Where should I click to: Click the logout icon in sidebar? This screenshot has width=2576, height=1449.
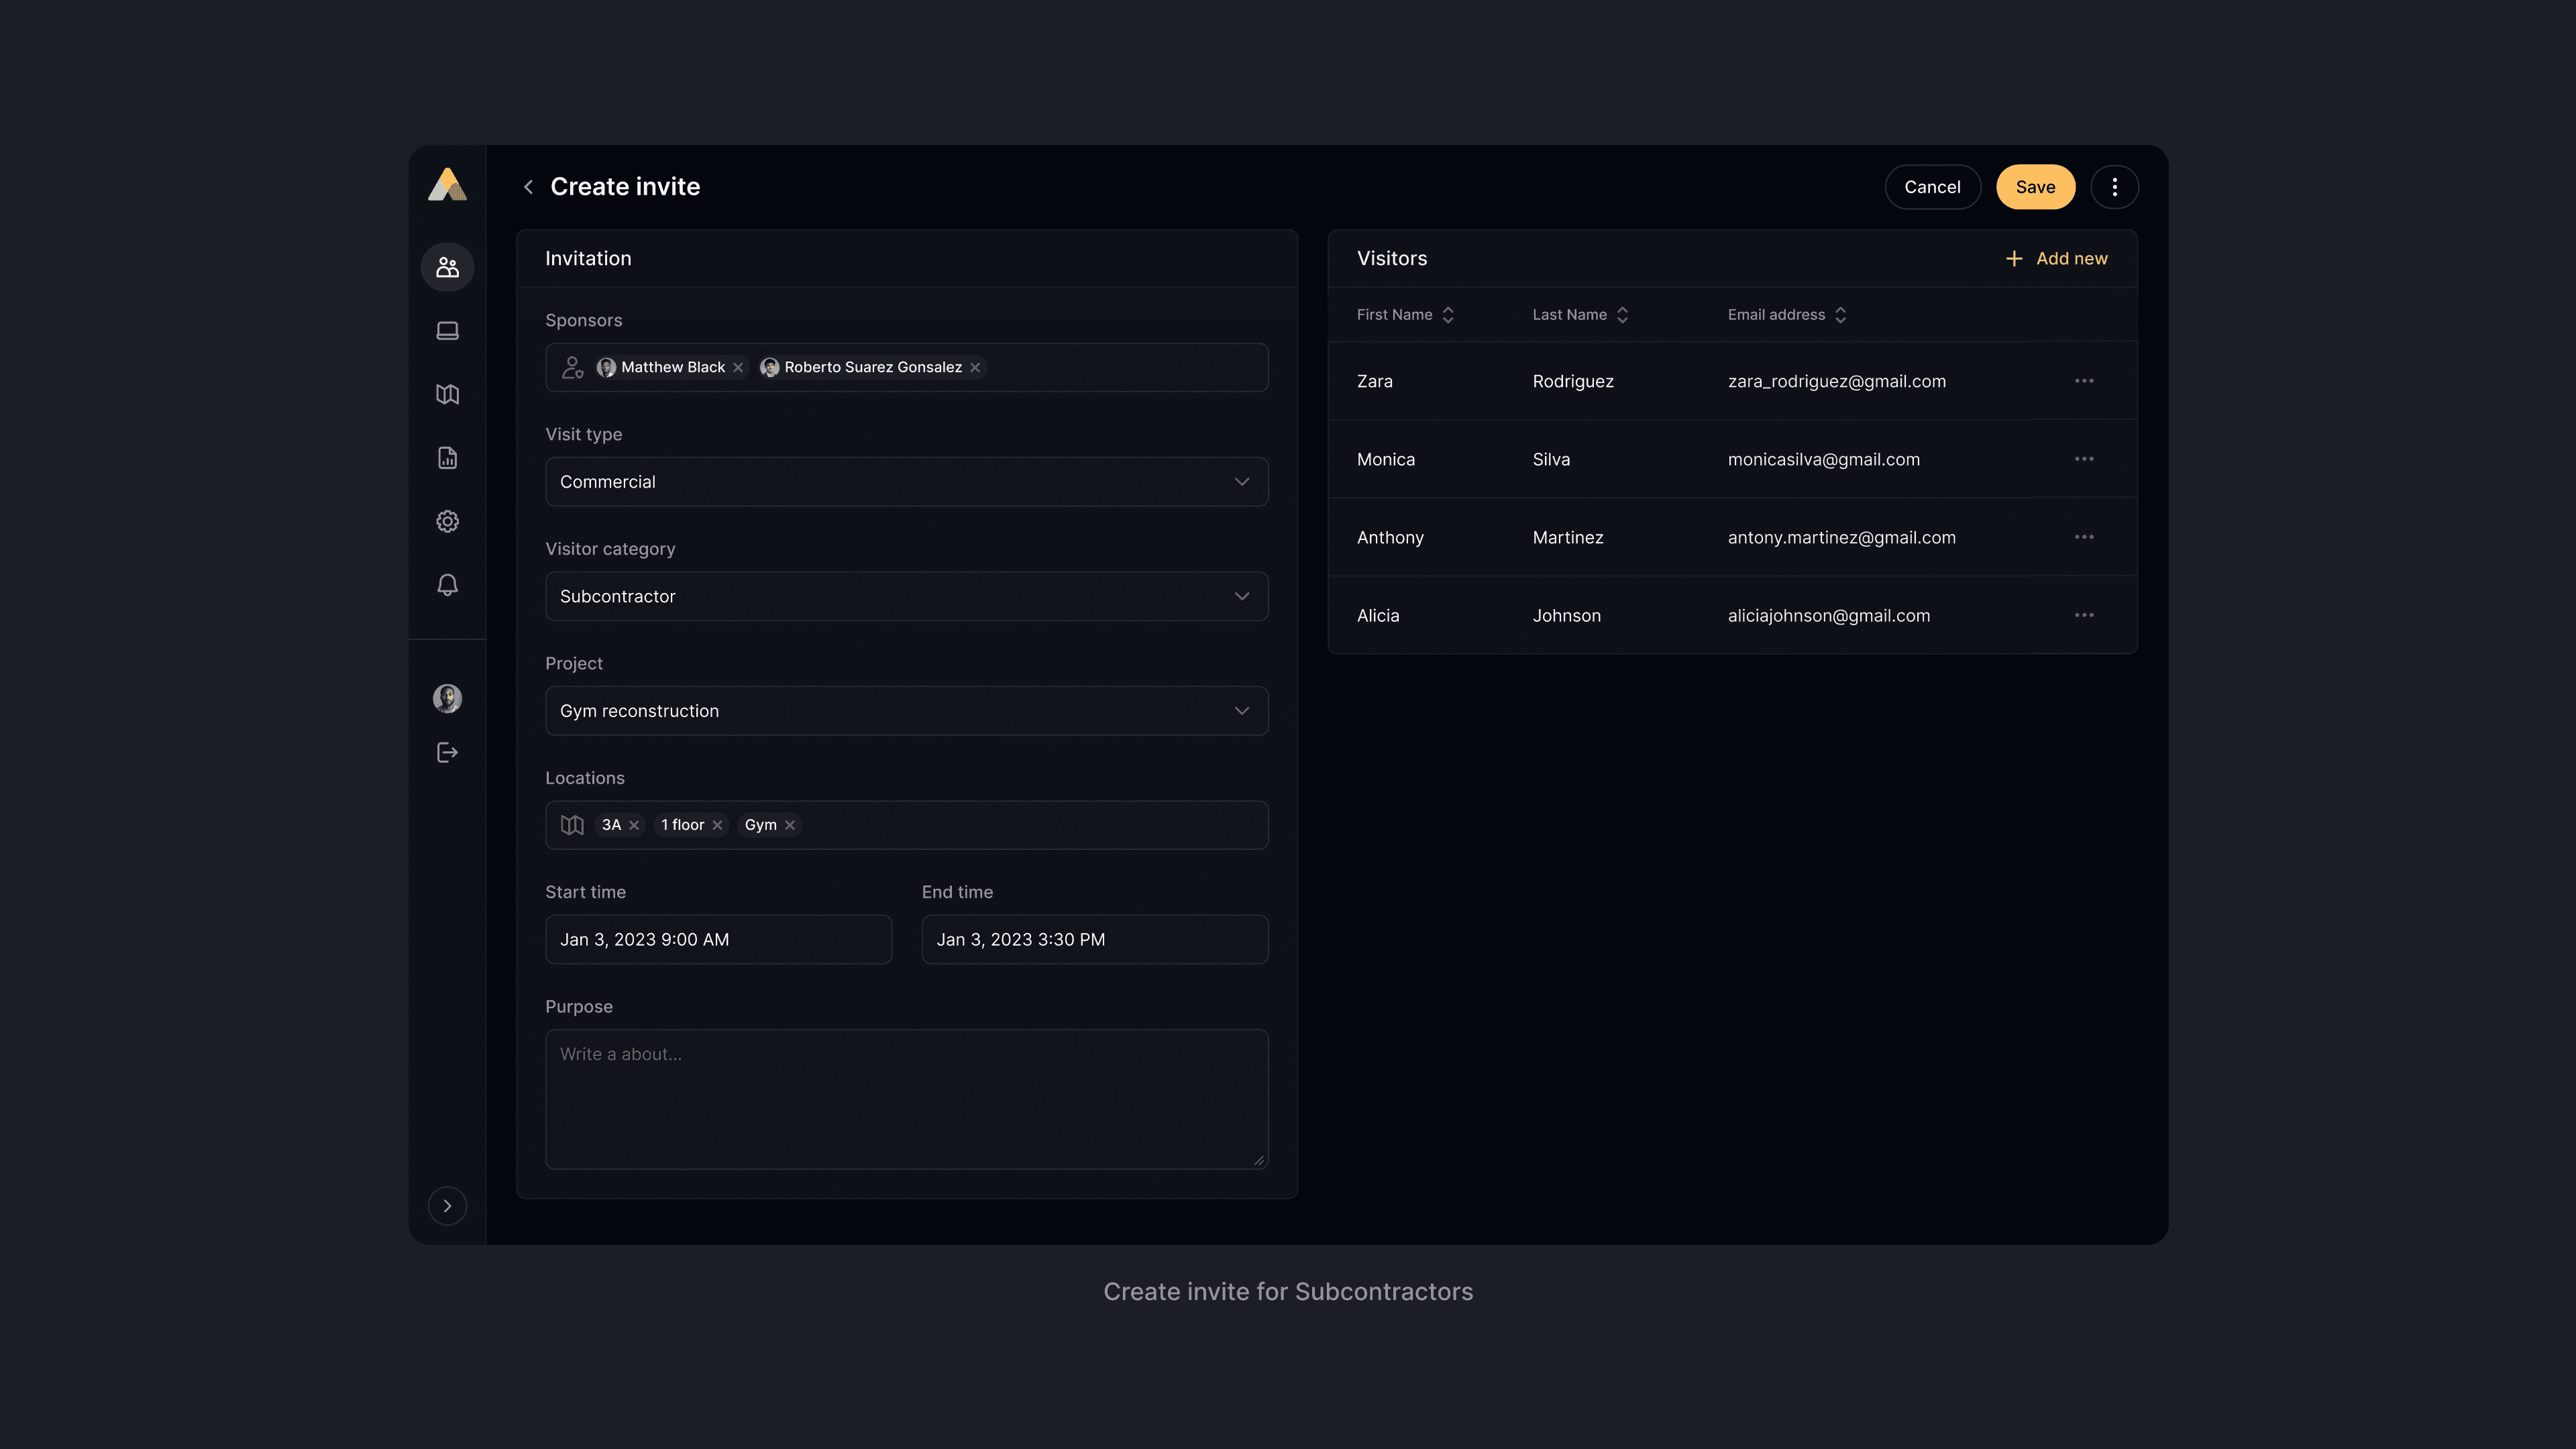[447, 753]
